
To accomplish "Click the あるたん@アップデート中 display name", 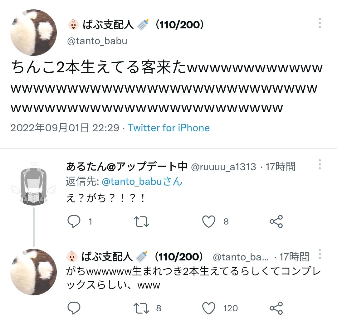I will (127, 167).
